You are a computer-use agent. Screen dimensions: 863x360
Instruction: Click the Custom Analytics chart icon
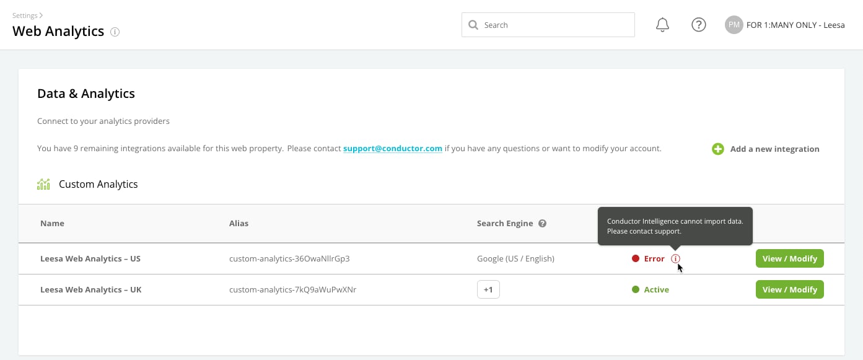coord(43,184)
